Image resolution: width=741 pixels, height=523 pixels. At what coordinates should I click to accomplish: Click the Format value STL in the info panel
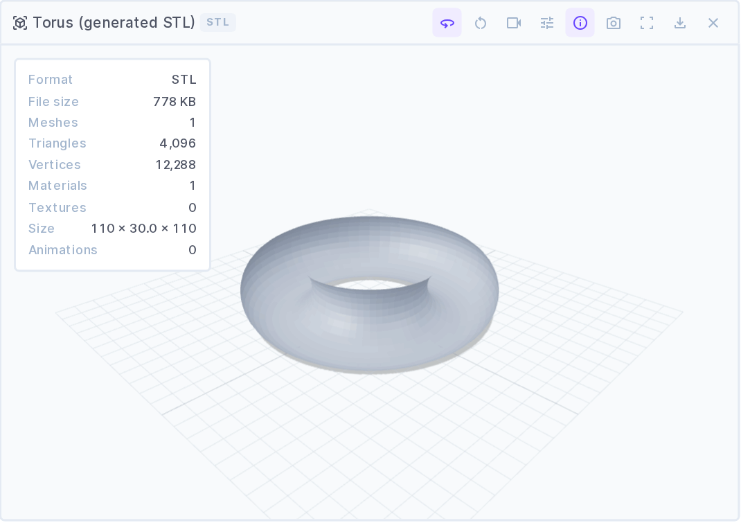pyautogui.click(x=184, y=80)
